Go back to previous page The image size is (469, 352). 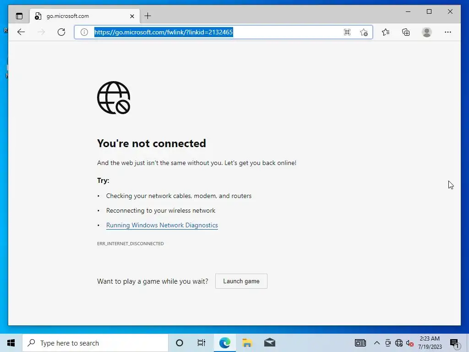(x=21, y=32)
